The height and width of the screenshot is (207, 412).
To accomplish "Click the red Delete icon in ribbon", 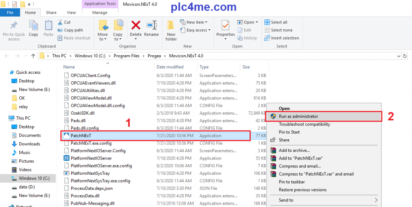I will [136, 27].
